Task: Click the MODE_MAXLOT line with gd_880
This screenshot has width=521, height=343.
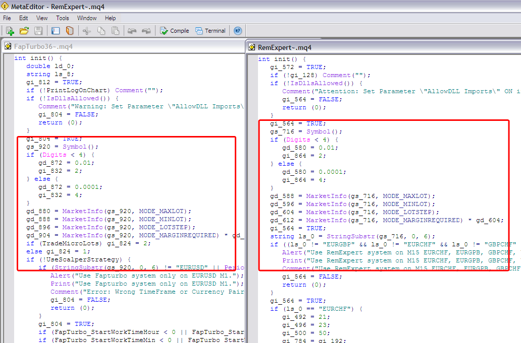Action: tap(109, 211)
